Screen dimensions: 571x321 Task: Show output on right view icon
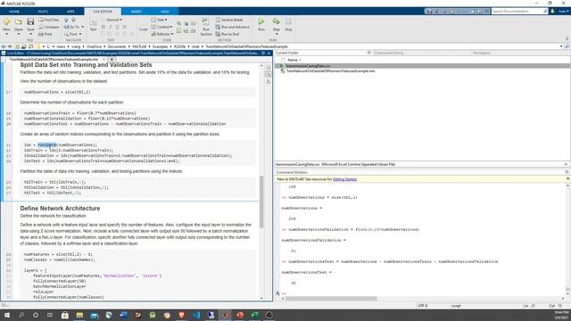click(x=269, y=68)
